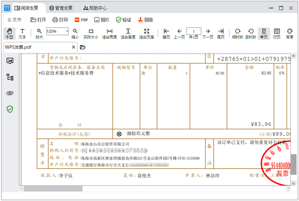
Task: Click the 打印 print button
Action: [60, 20]
